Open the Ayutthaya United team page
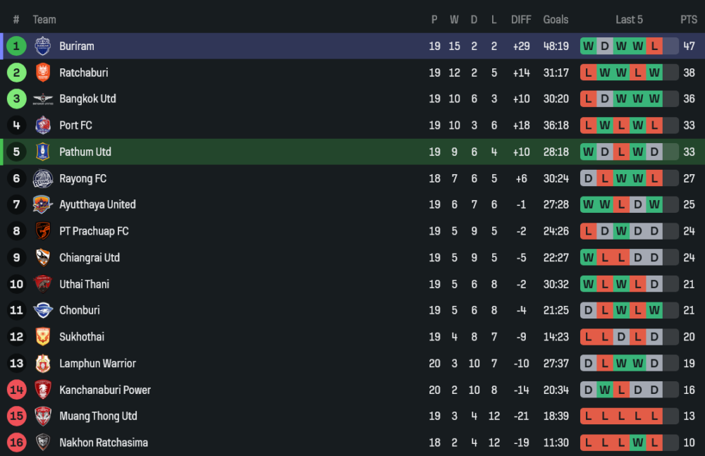The image size is (705, 456). (x=97, y=205)
